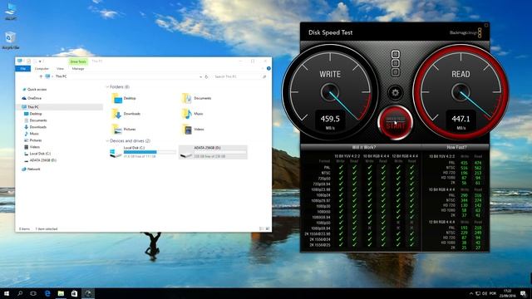Collapse the Folders (6) group
532x299 pixels.
click(107, 87)
